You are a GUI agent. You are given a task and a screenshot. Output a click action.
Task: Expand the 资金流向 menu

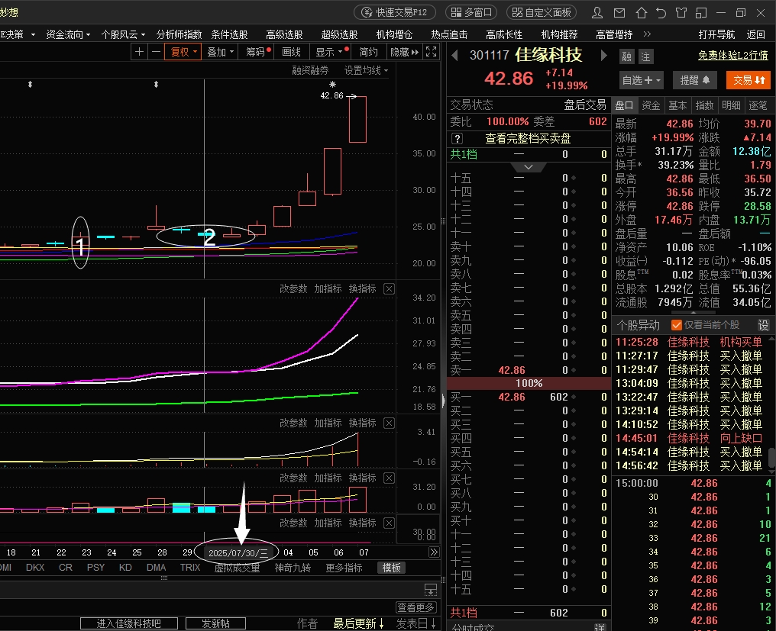[x=68, y=34]
